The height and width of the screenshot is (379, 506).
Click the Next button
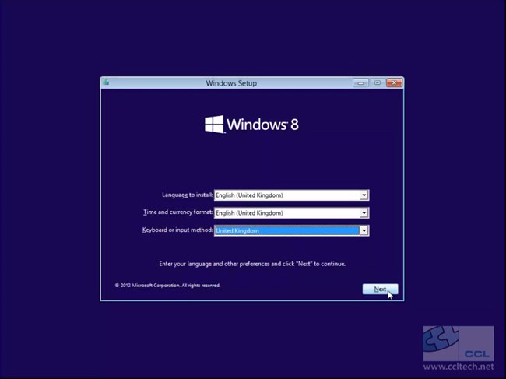(380, 289)
